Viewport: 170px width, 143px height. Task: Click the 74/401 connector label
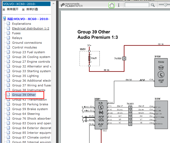click(130, 104)
